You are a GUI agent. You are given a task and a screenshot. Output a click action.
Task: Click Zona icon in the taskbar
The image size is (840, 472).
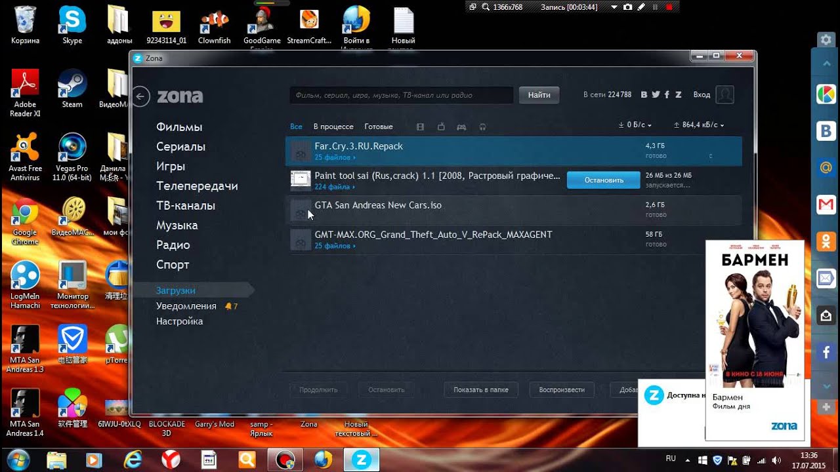point(361,460)
